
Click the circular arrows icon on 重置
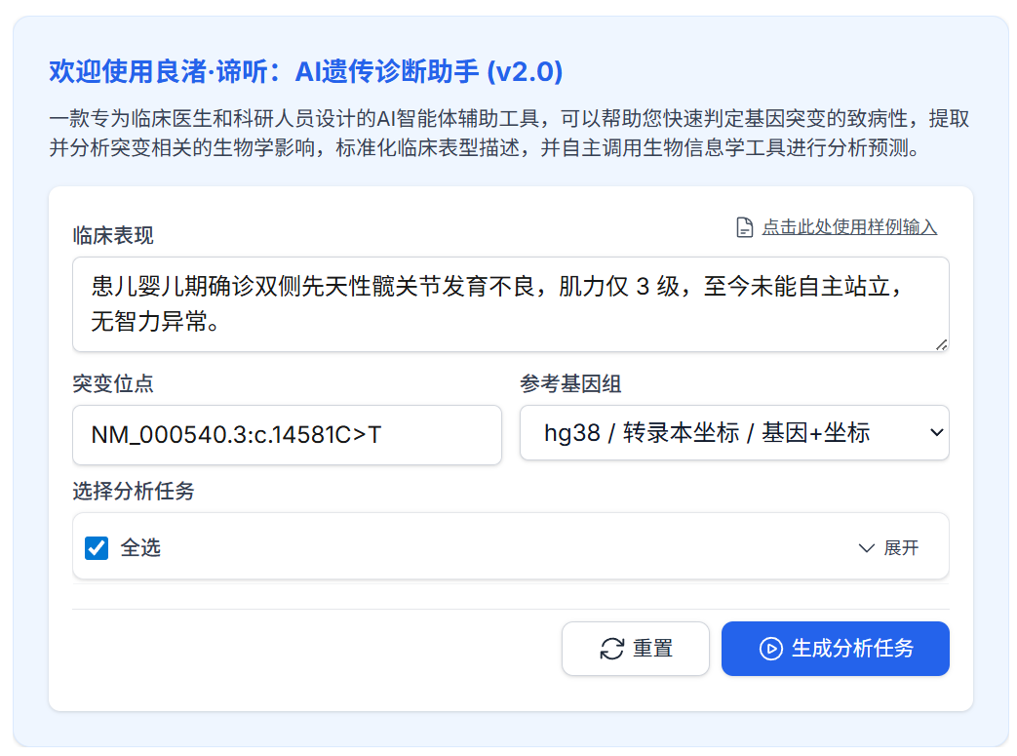click(x=612, y=649)
